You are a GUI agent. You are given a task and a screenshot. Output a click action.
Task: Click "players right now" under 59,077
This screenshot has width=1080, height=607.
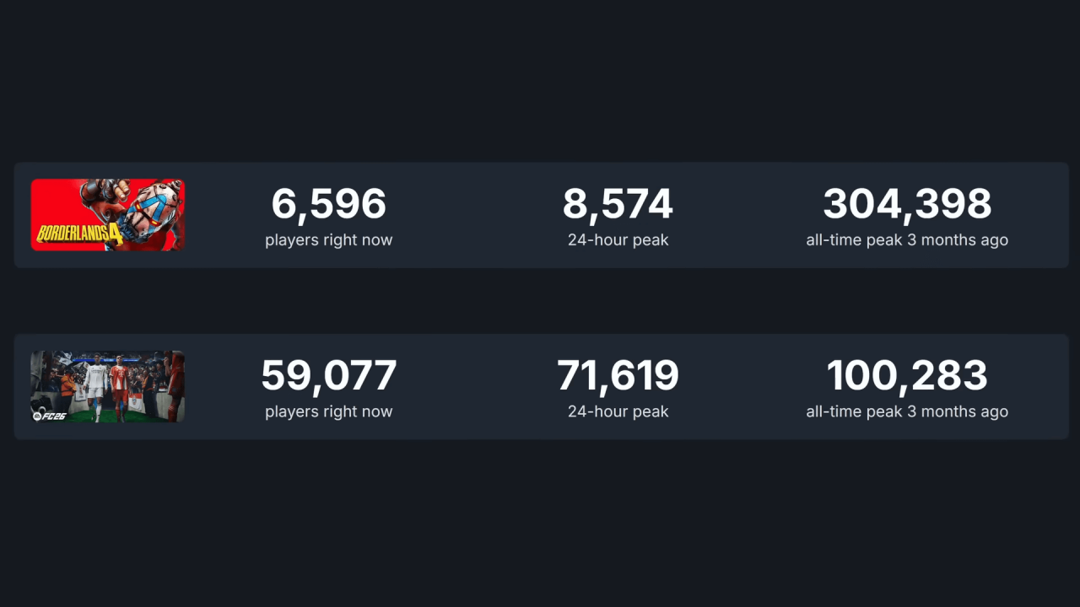coord(328,412)
